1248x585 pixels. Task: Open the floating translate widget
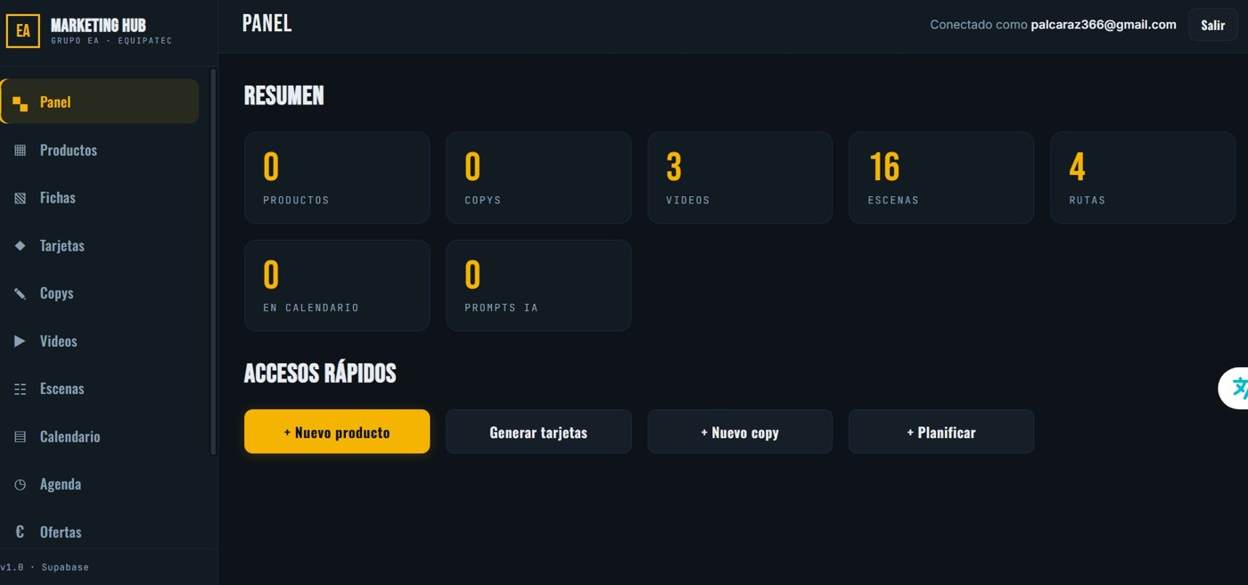click(x=1235, y=388)
